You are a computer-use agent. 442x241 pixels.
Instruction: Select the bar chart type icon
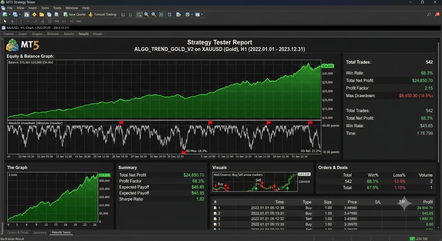pos(123,14)
